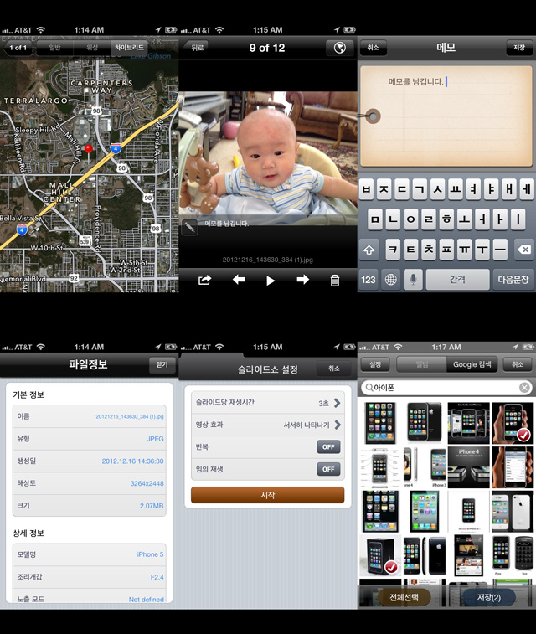Start slideshow with orange 시작 button
This screenshot has height=634, width=536.
[268, 495]
